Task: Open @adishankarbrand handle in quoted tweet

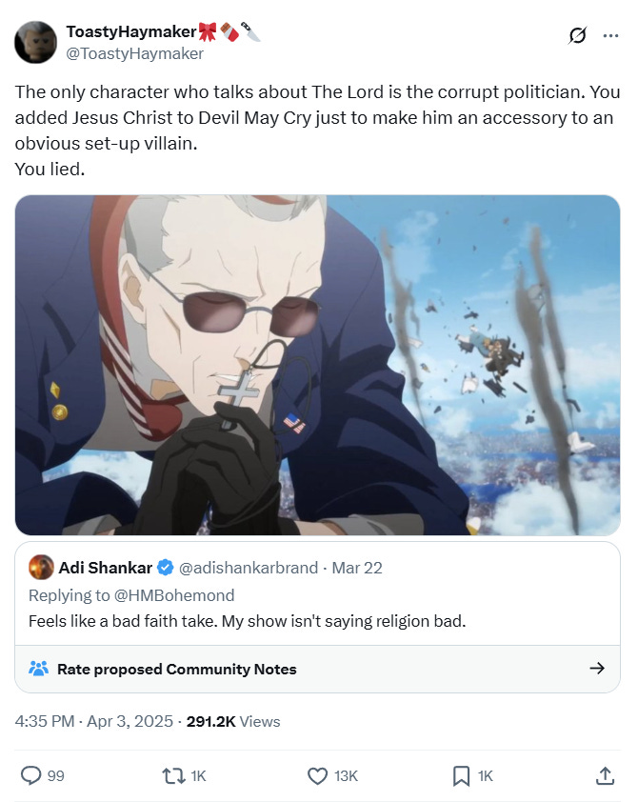Action: [248, 568]
